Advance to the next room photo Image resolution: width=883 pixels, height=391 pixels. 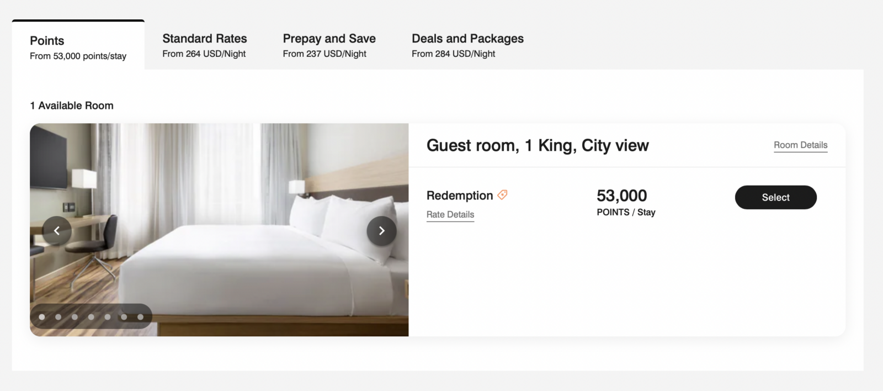pyautogui.click(x=381, y=231)
